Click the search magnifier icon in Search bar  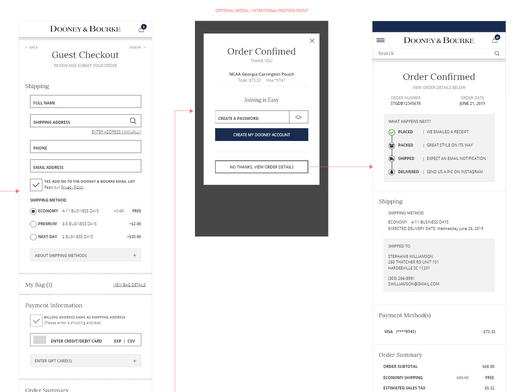click(x=497, y=53)
